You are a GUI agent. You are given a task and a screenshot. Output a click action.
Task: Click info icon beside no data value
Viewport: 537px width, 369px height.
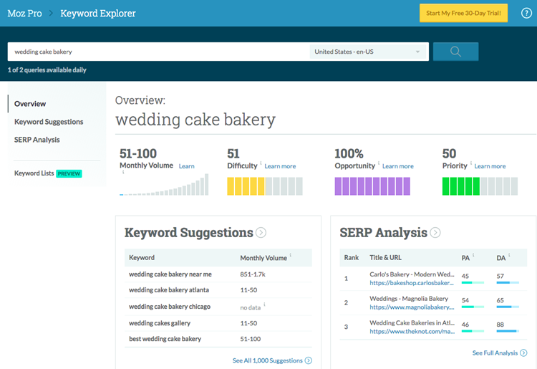264,305
